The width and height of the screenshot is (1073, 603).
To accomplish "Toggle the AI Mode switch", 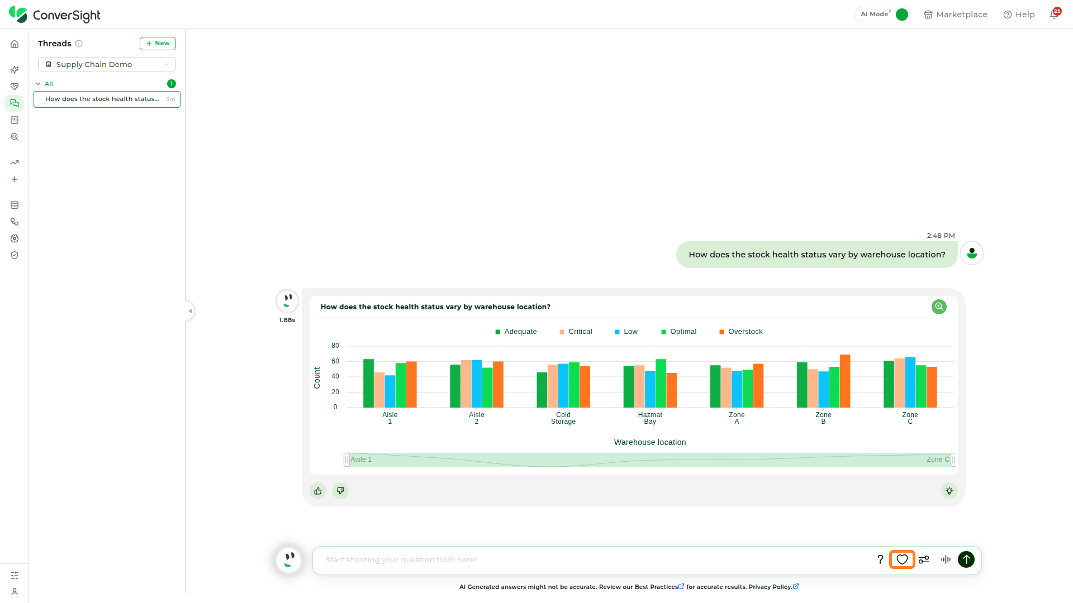I will point(901,15).
